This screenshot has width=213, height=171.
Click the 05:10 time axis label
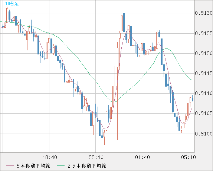tap(189, 157)
